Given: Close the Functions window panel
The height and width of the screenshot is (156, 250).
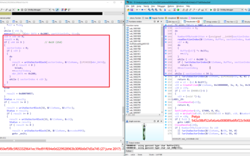Looking at the screenshot, I should point(161,22).
